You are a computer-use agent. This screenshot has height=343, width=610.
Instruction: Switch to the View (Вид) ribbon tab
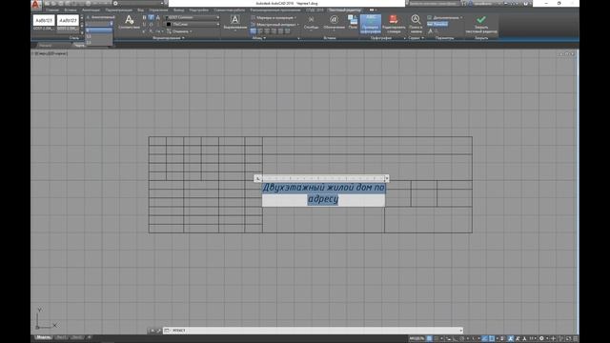[x=140, y=10]
